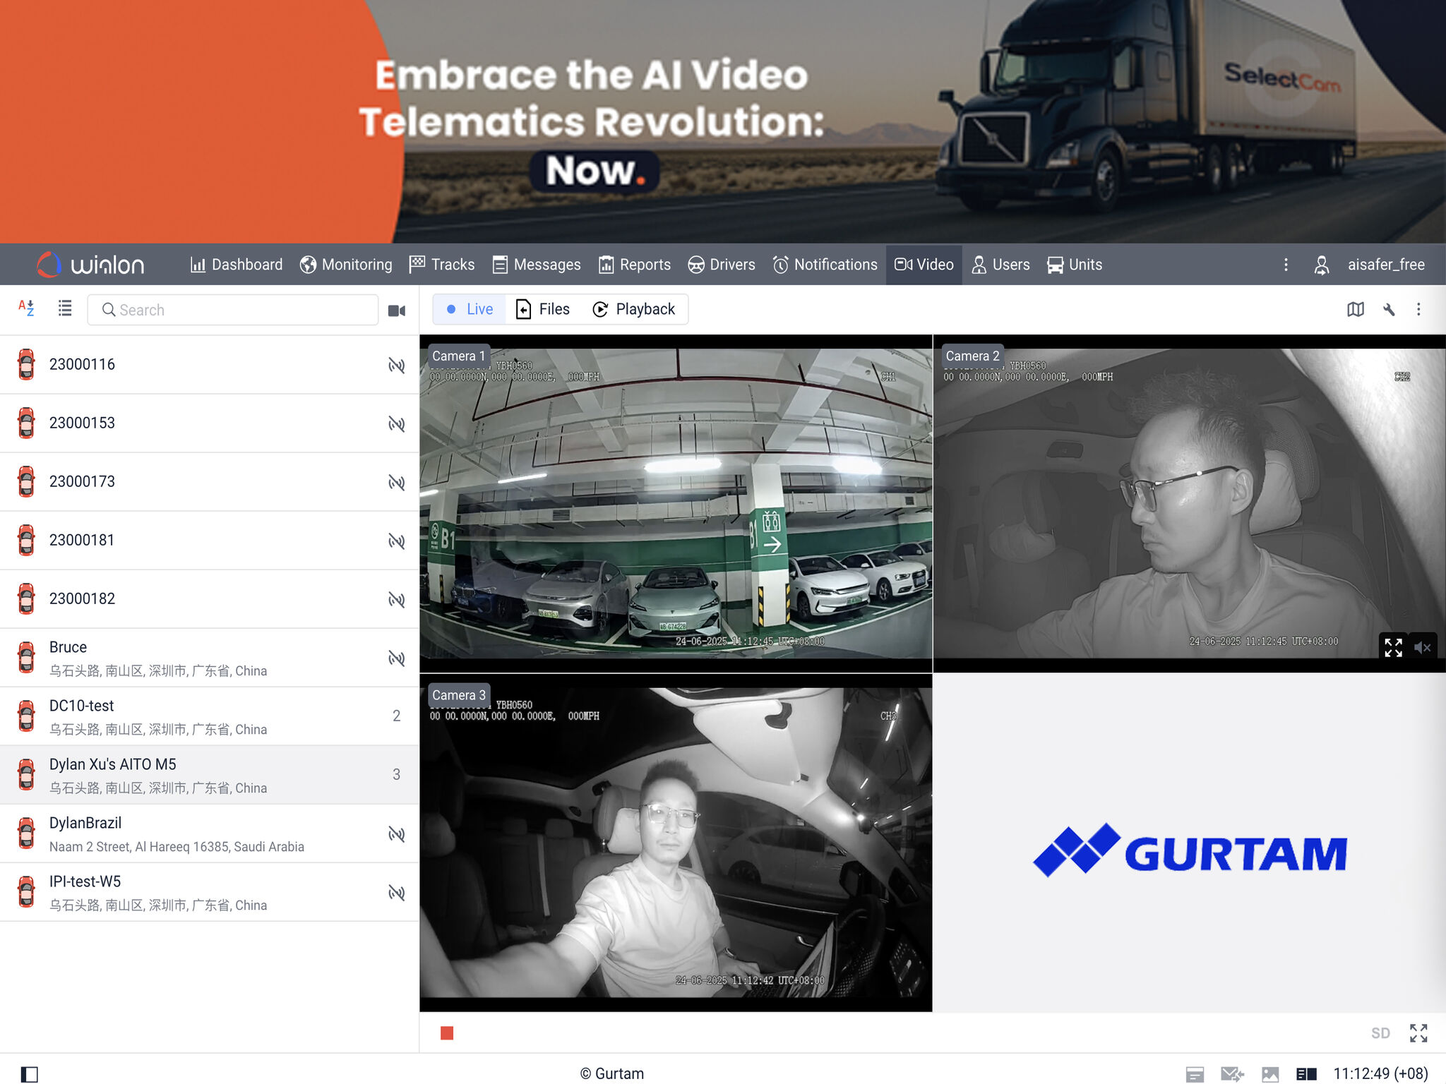Open the list view icon beside sorting
The height and width of the screenshot is (1084, 1446).
64,308
